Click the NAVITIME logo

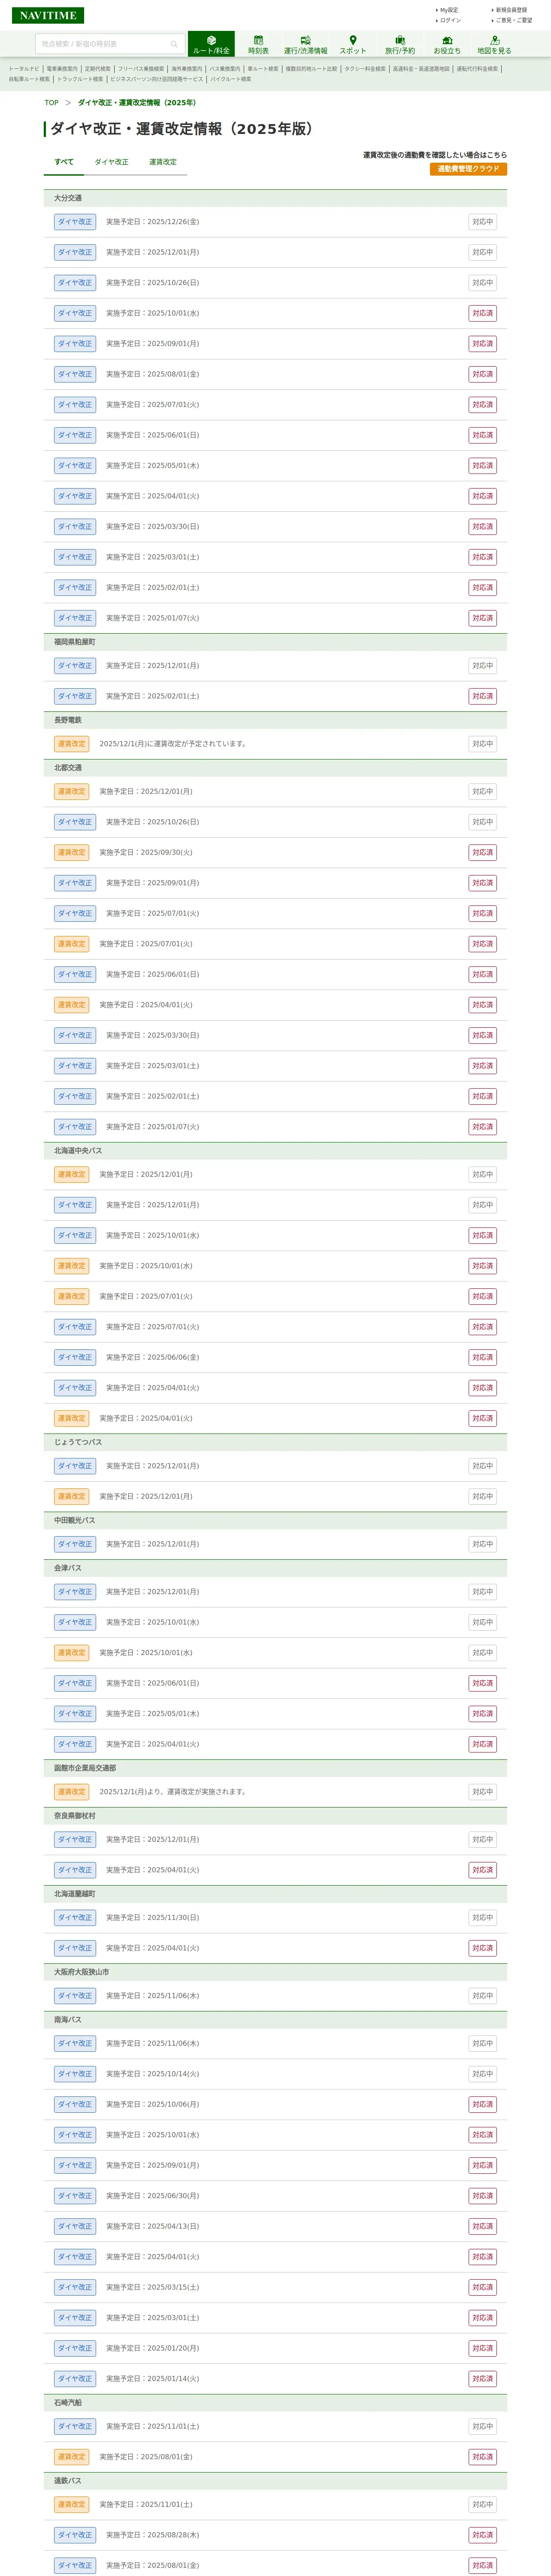coord(48,15)
